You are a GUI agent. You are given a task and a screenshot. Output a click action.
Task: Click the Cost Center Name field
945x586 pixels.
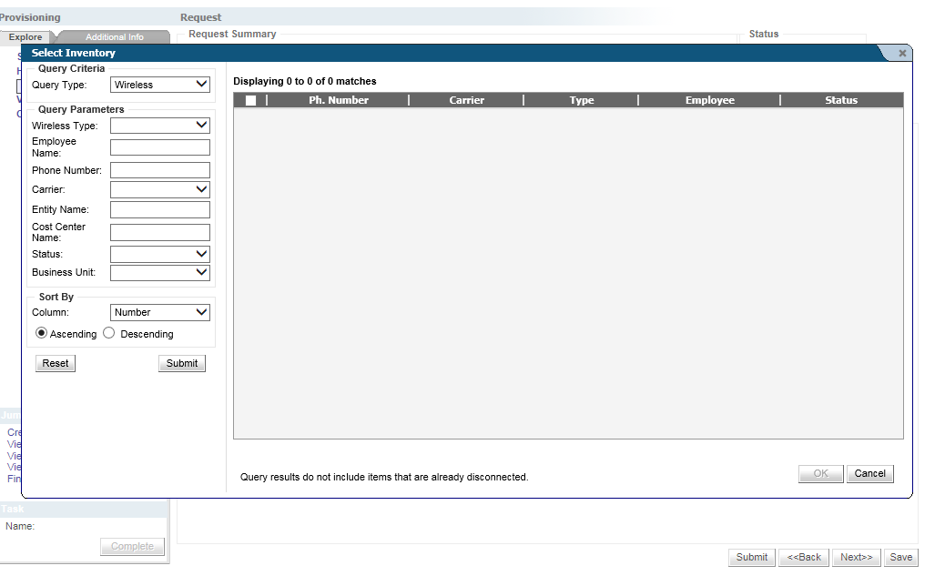pos(159,232)
